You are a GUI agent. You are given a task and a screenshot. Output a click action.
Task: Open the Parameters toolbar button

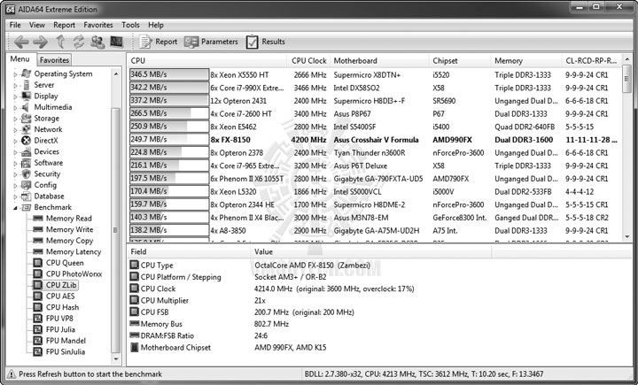click(x=211, y=42)
